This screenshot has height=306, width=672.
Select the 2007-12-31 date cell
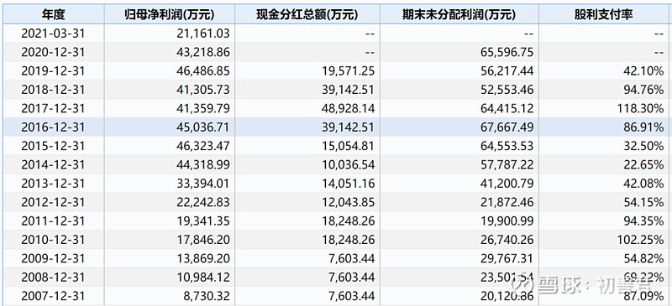(x=53, y=296)
